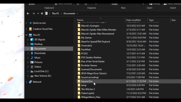Expand the Network tree node
This screenshot has width=181, height=102.
point(26,82)
